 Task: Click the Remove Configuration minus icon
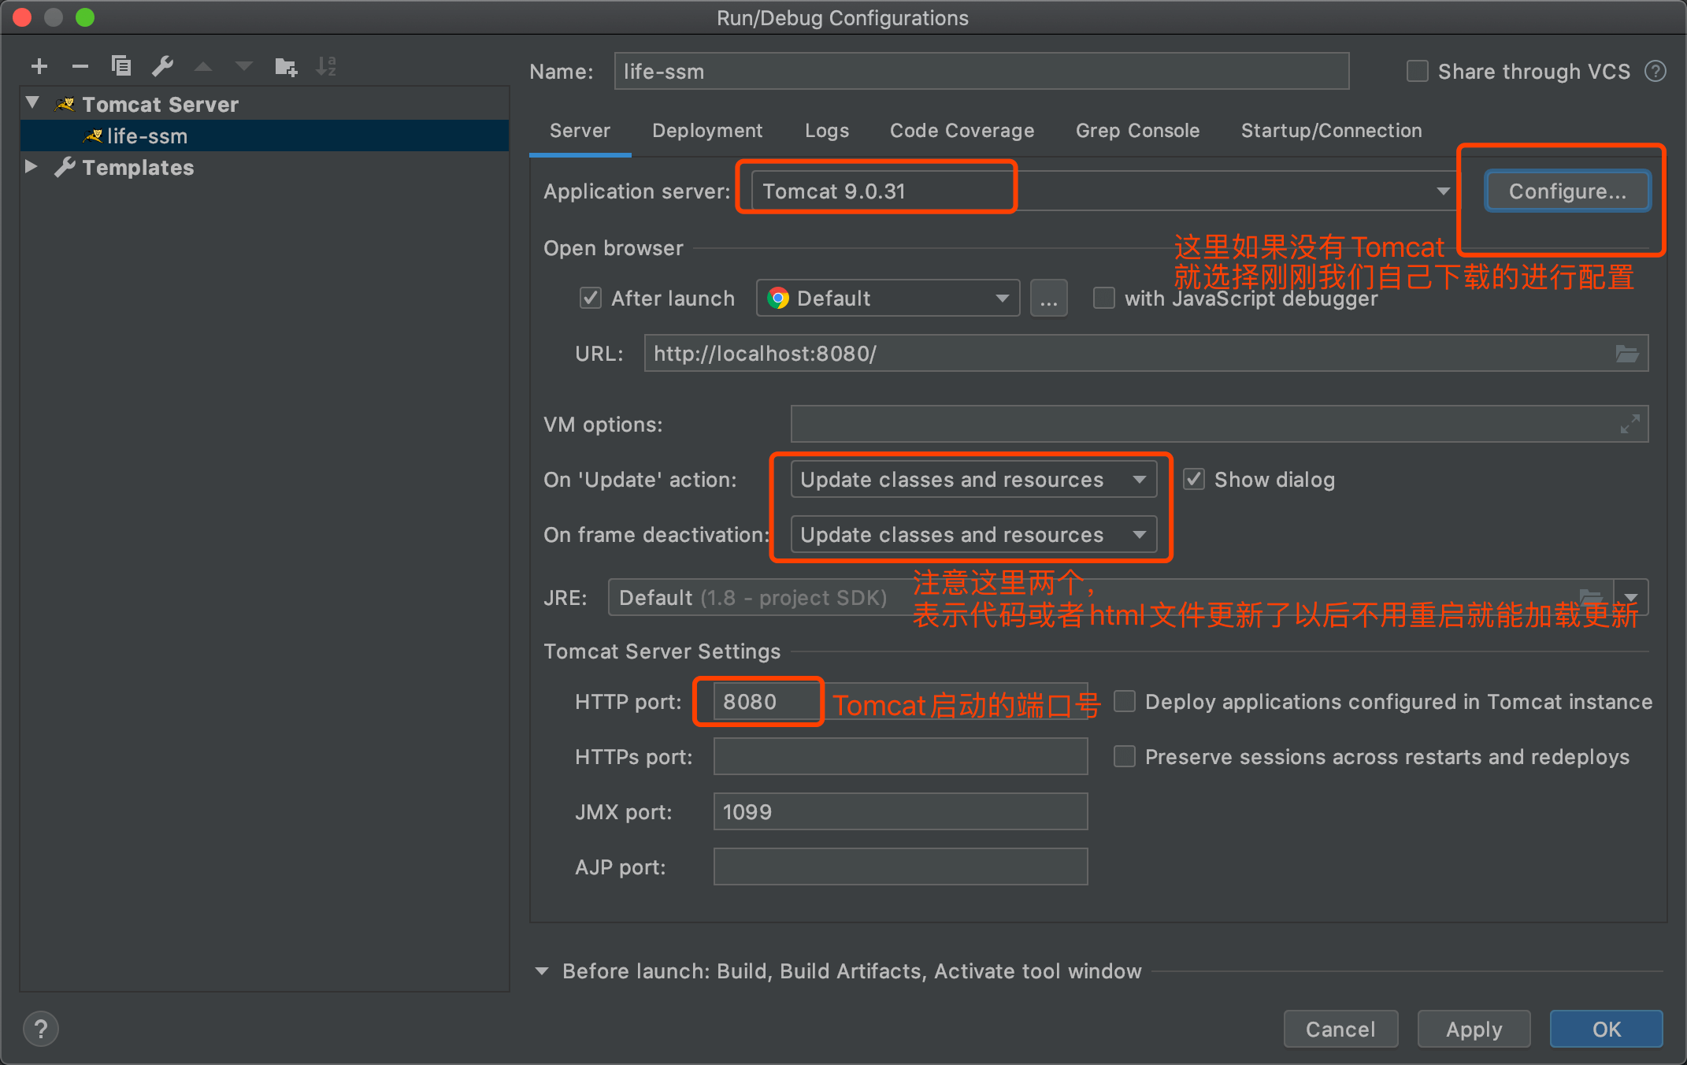(x=80, y=67)
